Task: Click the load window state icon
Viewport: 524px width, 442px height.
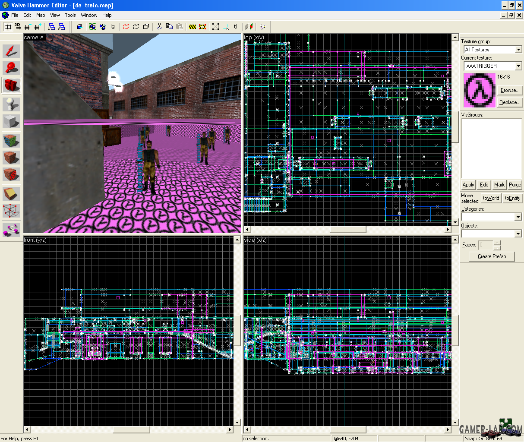Action: [51, 27]
